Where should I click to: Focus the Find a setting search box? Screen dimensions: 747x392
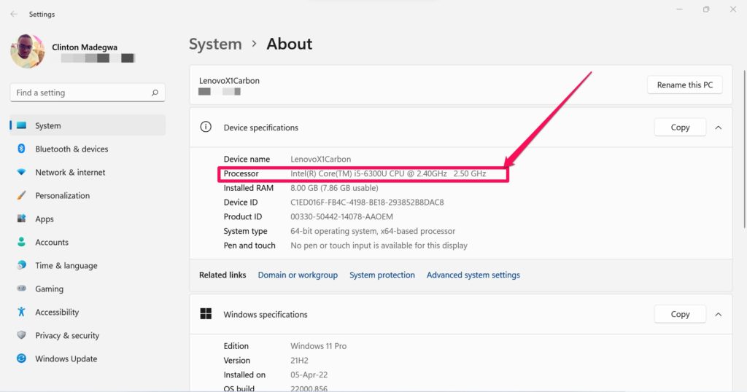88,93
